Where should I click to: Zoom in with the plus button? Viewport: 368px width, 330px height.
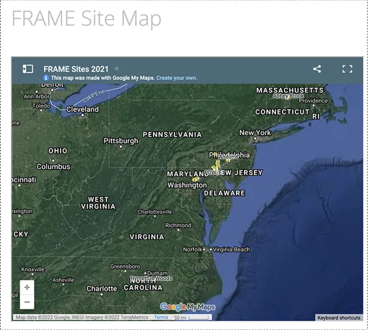tap(27, 288)
